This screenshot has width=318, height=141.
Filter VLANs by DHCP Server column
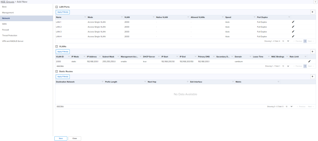159,56
